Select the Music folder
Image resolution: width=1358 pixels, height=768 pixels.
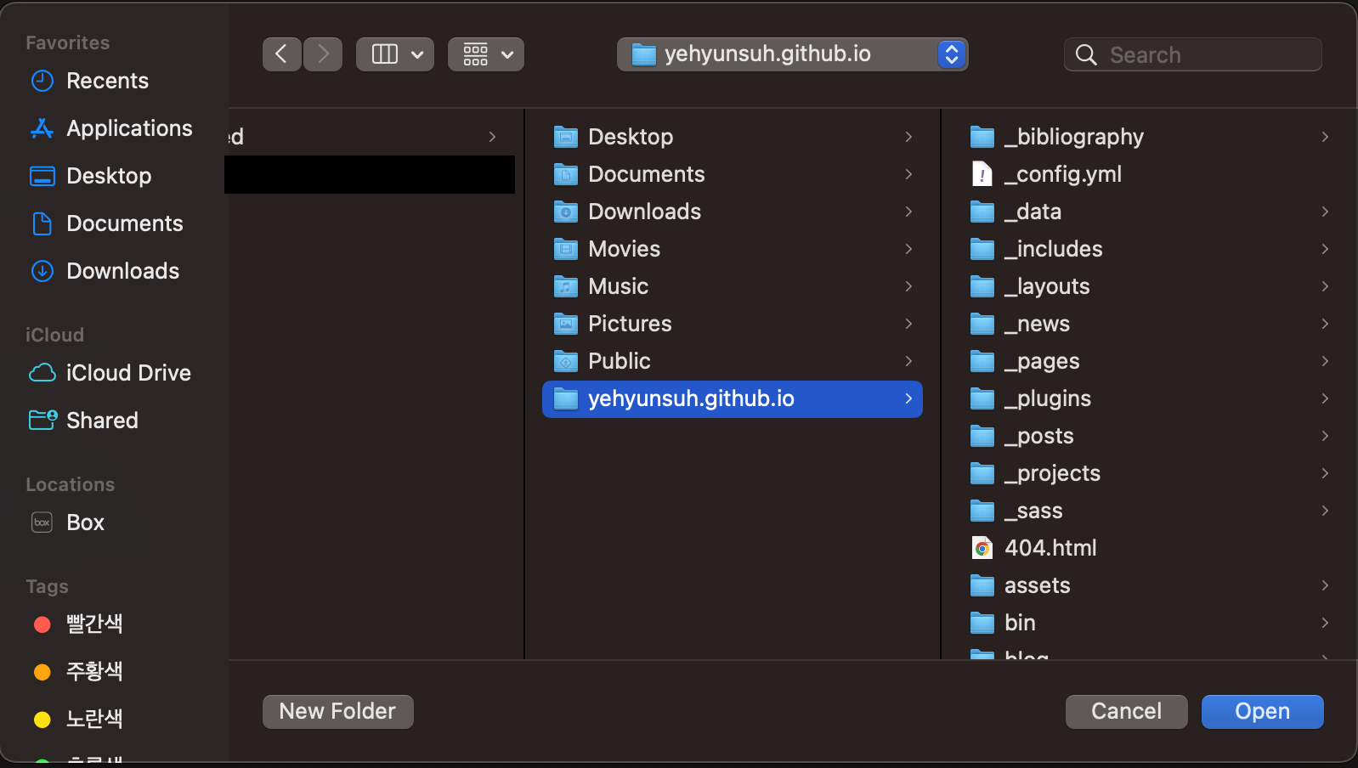(733, 286)
